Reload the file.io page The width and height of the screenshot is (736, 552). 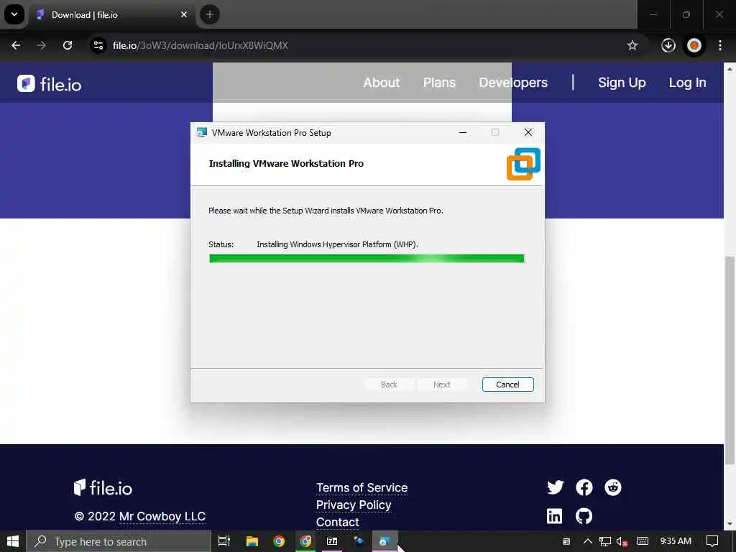(x=68, y=45)
